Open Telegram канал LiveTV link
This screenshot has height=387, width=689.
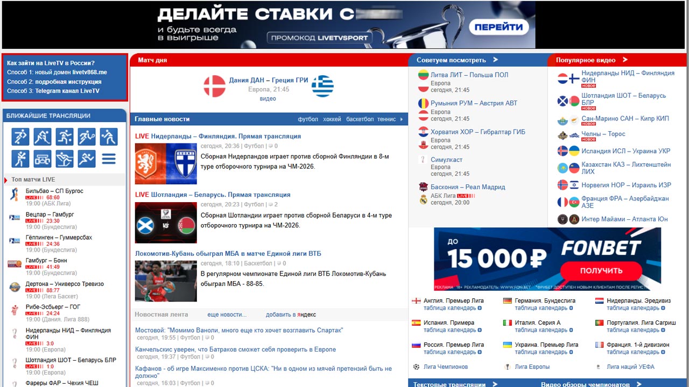(x=67, y=91)
